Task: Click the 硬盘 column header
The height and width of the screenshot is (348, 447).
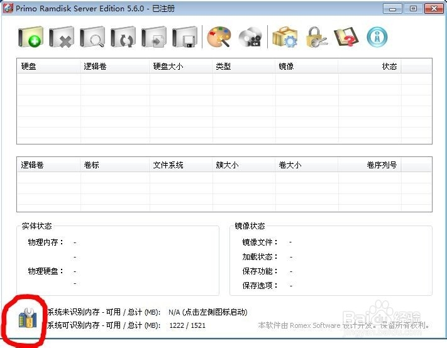Action: (48, 67)
